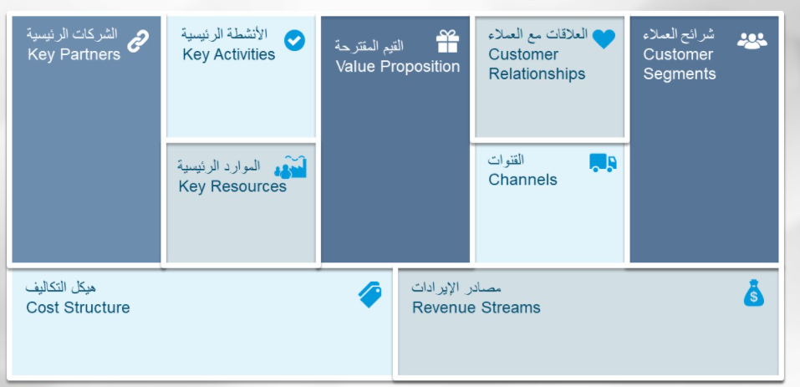Viewport: 800px width, 387px height.
Task: Click the Customer Segments title
Action: 679,64
